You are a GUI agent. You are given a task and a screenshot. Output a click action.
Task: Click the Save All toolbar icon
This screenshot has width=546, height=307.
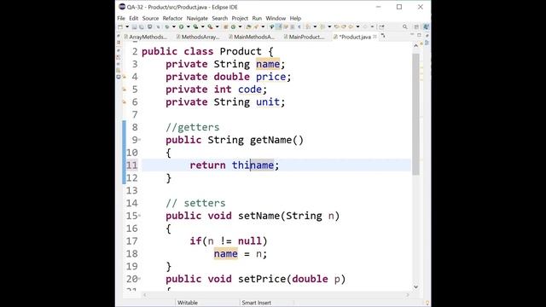[x=142, y=26]
